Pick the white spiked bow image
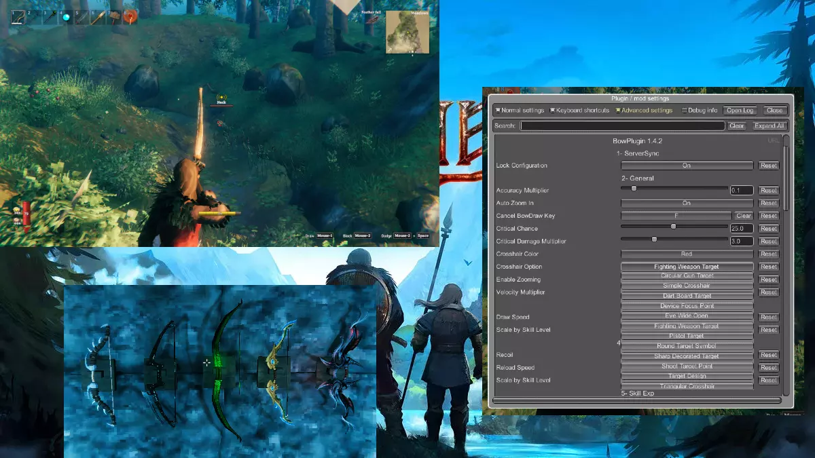The height and width of the screenshot is (458, 815). click(101, 373)
